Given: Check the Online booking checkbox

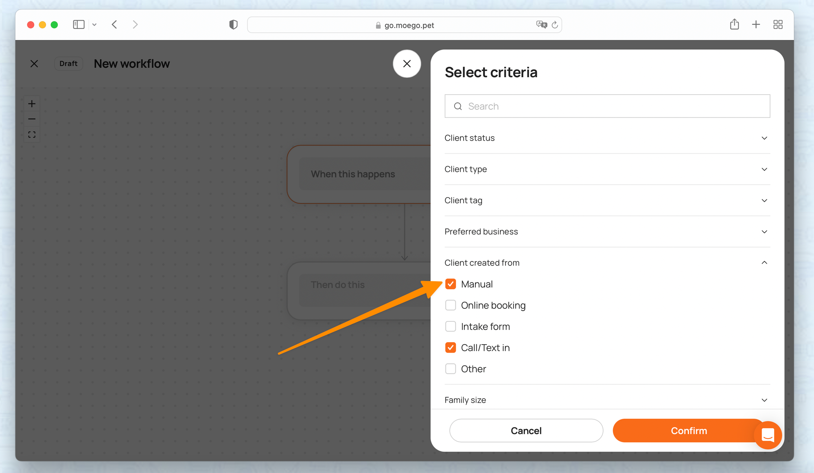Looking at the screenshot, I should pos(451,305).
